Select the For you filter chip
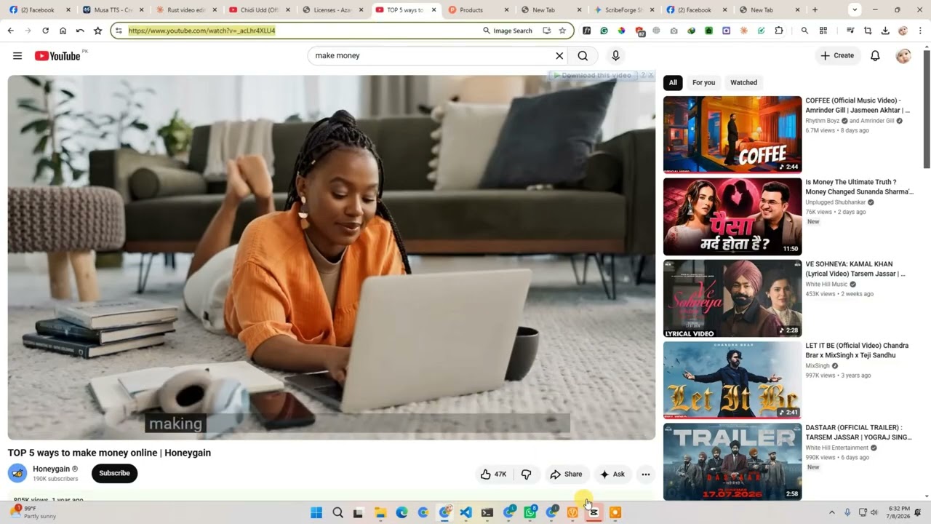The image size is (931, 524). (703, 83)
